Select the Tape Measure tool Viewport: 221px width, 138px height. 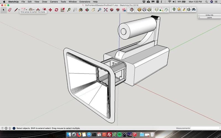(69, 10)
